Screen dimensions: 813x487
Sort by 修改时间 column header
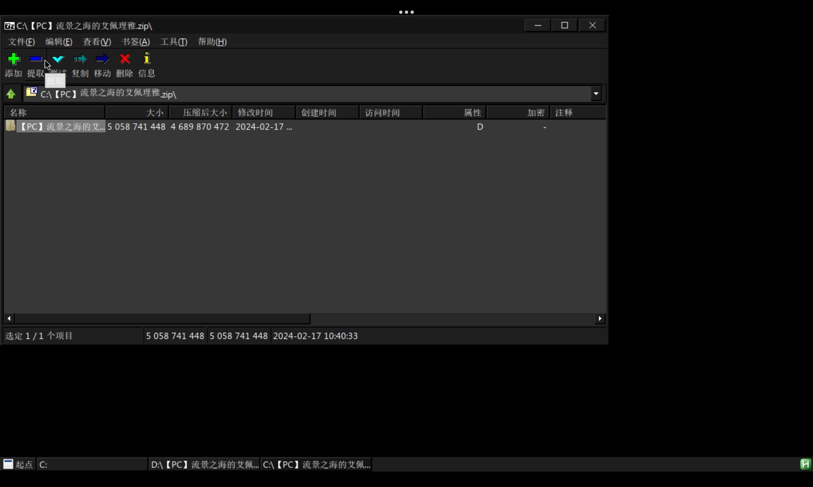pyautogui.click(x=264, y=112)
